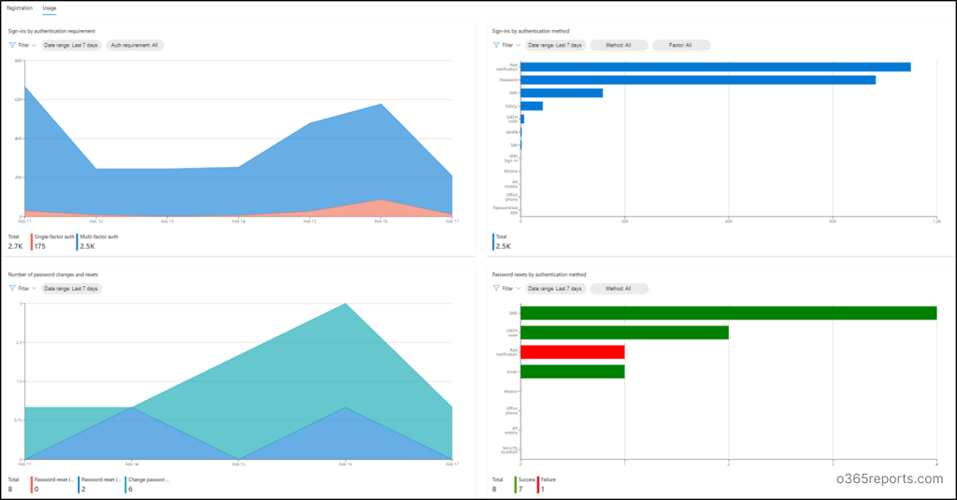Image resolution: width=957 pixels, height=500 pixels.
Task: Select the green SMS bar in password resets chart
Action: coord(729,313)
